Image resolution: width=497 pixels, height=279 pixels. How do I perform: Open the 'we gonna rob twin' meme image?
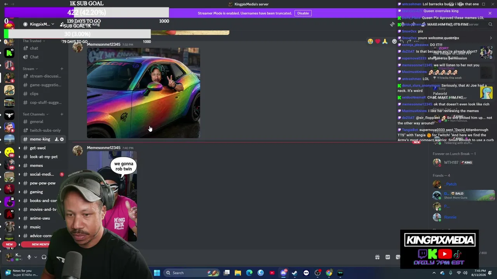point(112,196)
